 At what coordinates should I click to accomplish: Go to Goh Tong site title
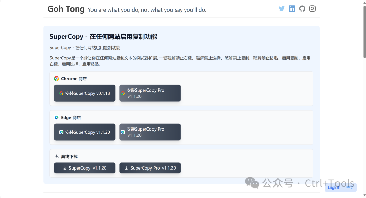tap(66, 9)
